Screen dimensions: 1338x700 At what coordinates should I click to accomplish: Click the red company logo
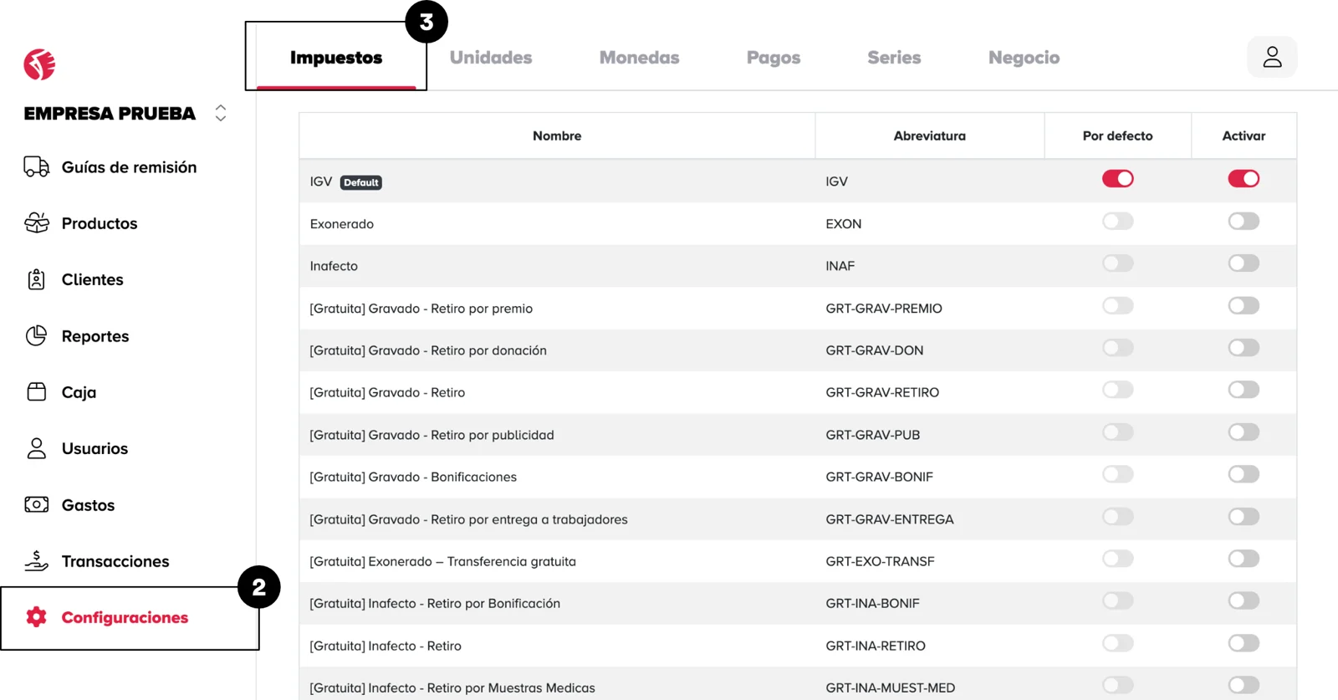click(x=39, y=64)
